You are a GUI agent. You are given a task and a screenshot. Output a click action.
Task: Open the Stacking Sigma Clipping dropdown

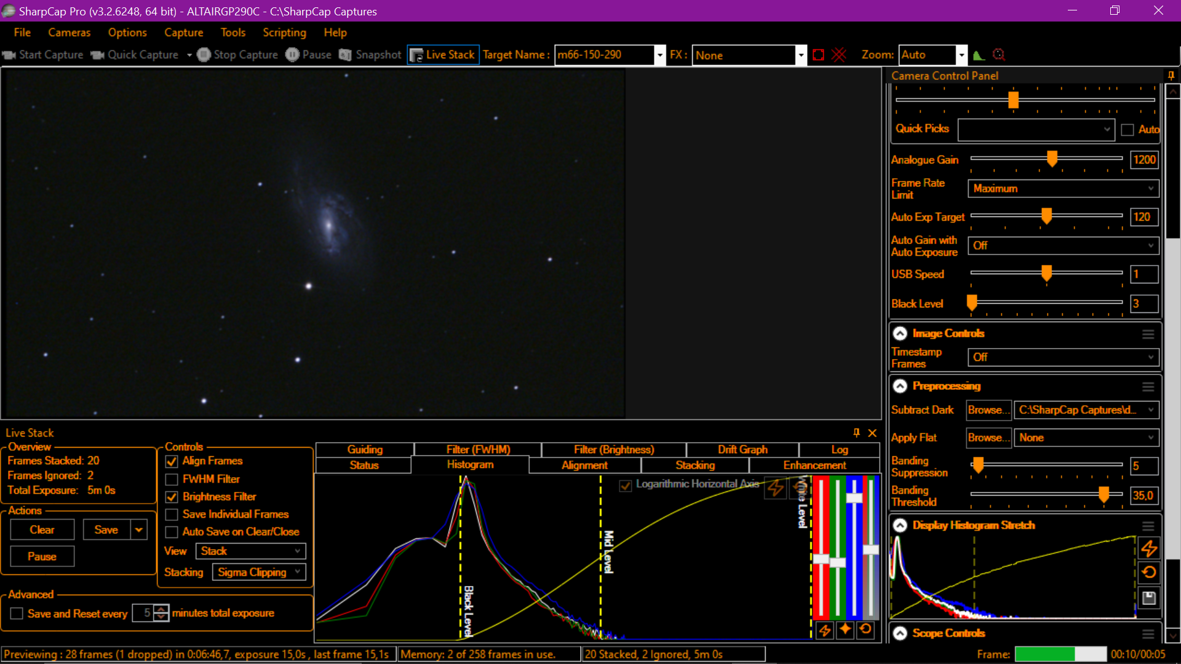tap(258, 572)
